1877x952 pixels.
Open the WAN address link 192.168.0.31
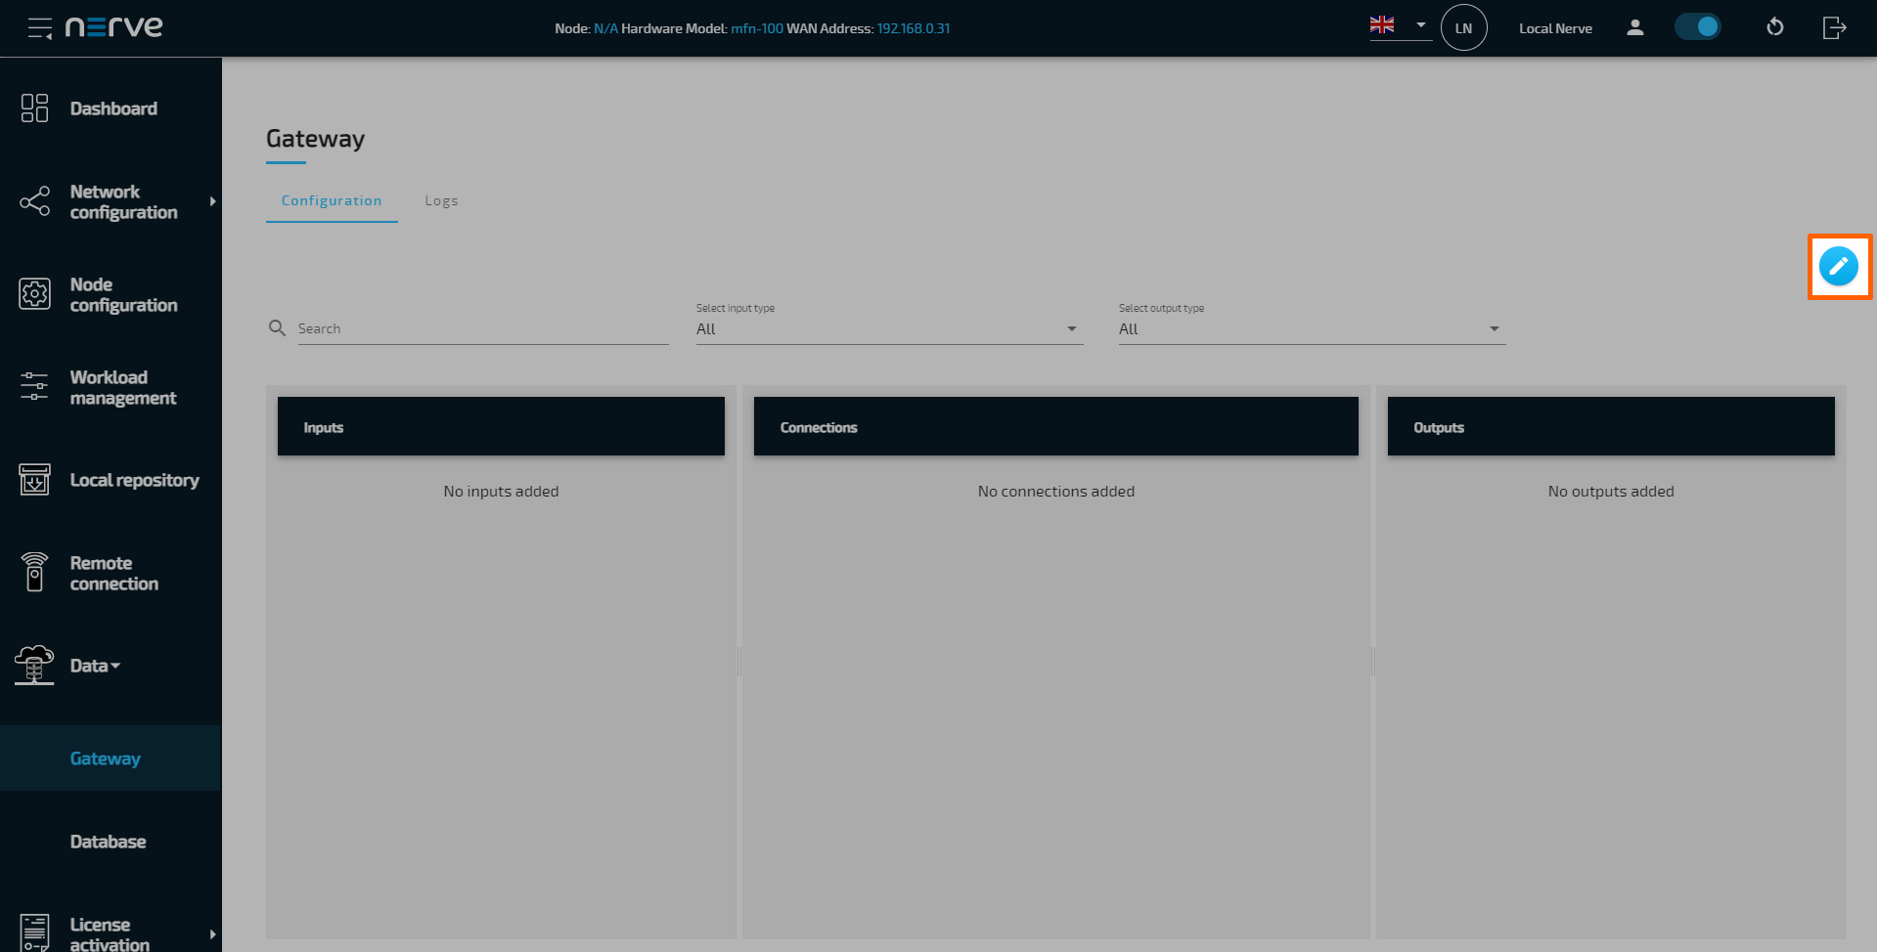913,28
